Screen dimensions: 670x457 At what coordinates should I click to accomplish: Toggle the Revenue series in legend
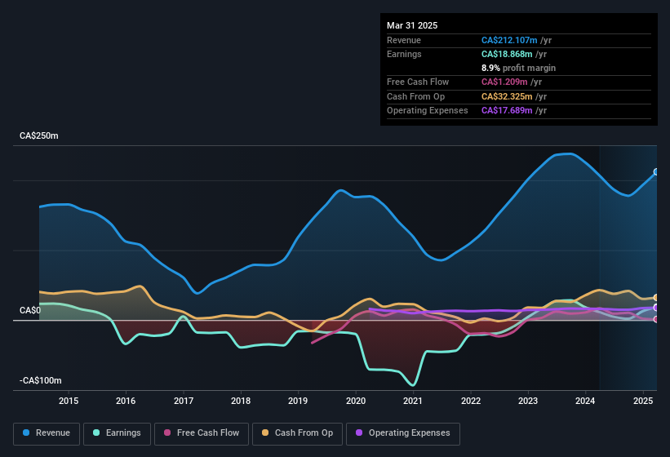pos(47,433)
